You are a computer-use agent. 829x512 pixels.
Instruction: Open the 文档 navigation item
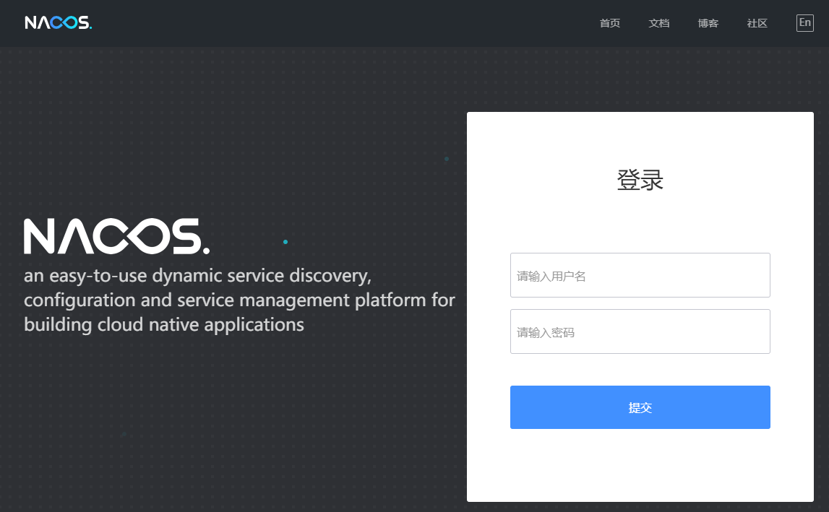click(658, 23)
